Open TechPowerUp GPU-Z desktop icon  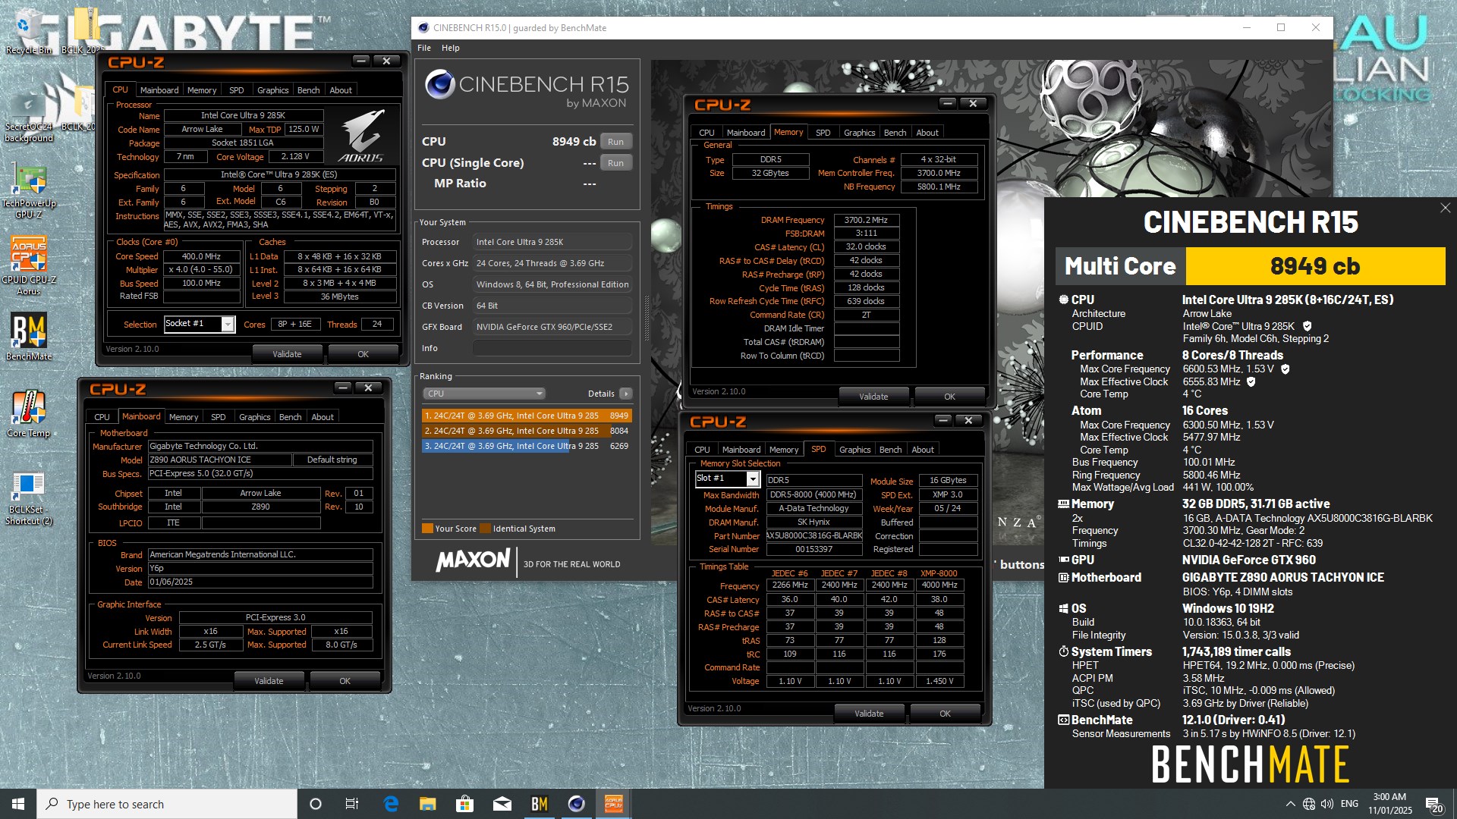click(x=29, y=191)
